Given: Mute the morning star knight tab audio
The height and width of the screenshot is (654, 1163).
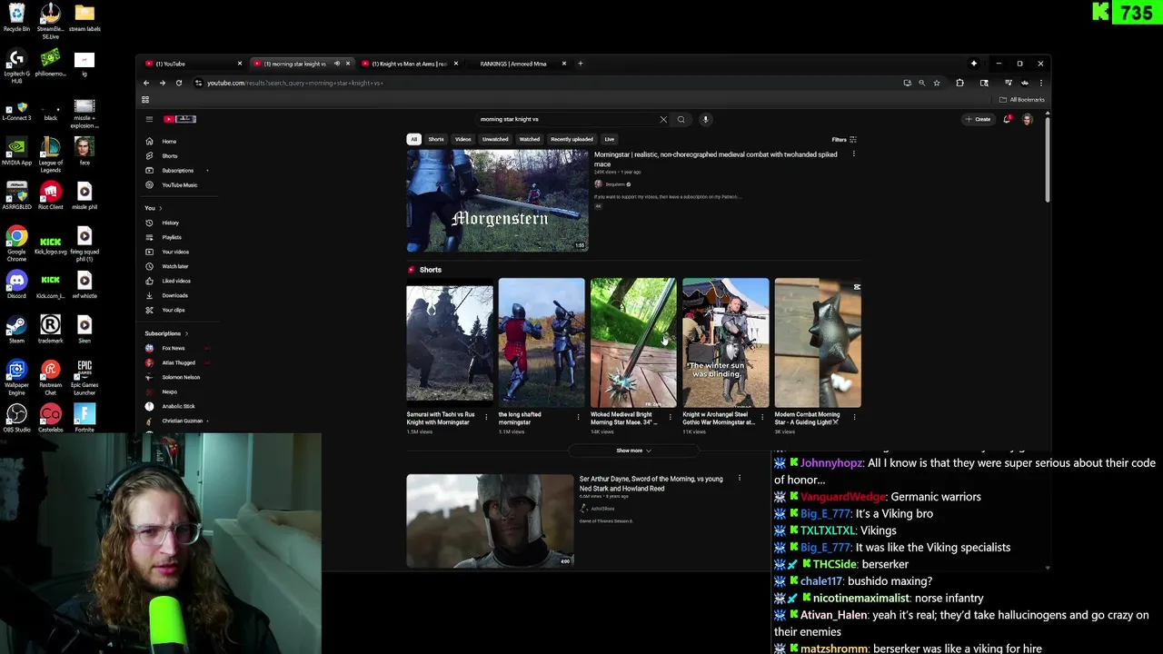Looking at the screenshot, I should click(x=336, y=64).
